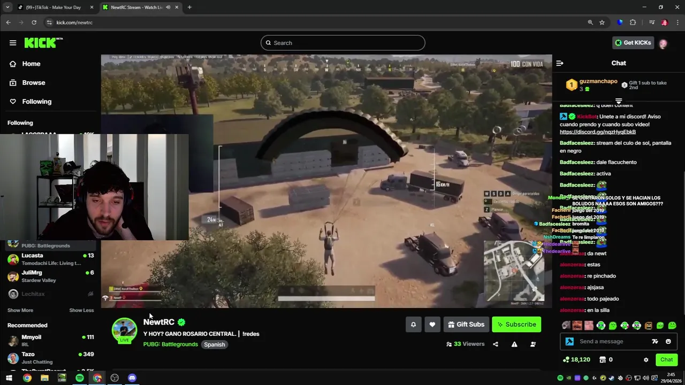Screen dimensions: 685x385
Task: Open Spotify from the taskbar
Action: tap(80, 378)
